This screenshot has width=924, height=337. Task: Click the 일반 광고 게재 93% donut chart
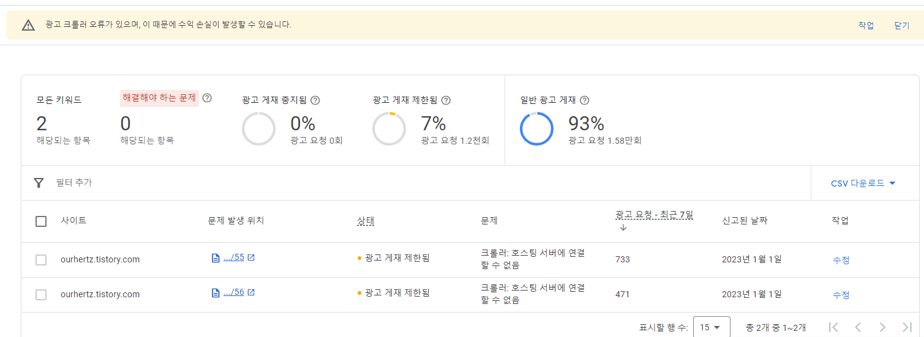pos(536,129)
